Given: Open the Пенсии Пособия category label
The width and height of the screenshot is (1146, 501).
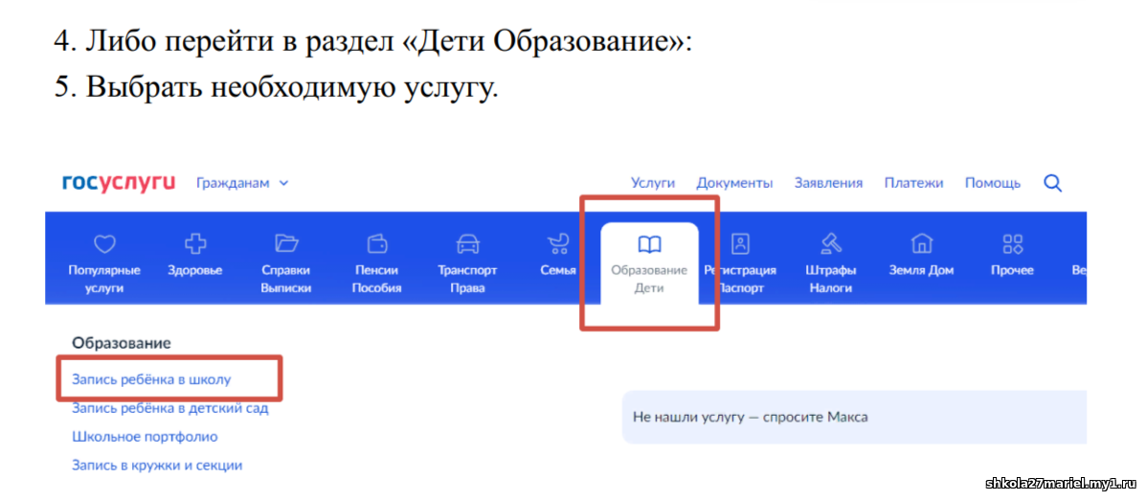Looking at the screenshot, I should 376,280.
